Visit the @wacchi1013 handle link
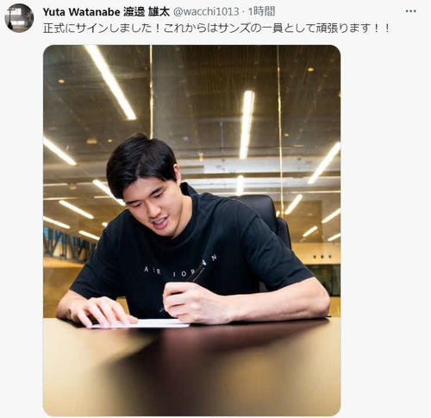431x418 pixels. 206,12
